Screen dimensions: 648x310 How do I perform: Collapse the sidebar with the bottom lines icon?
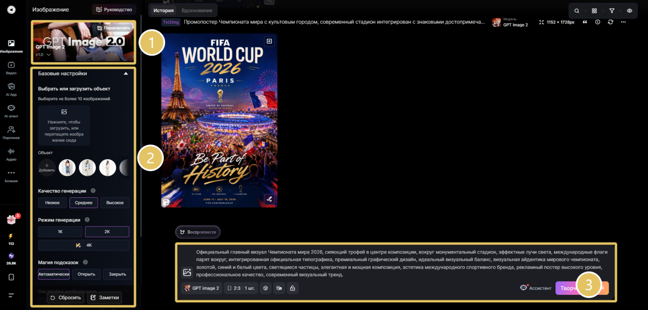11,295
